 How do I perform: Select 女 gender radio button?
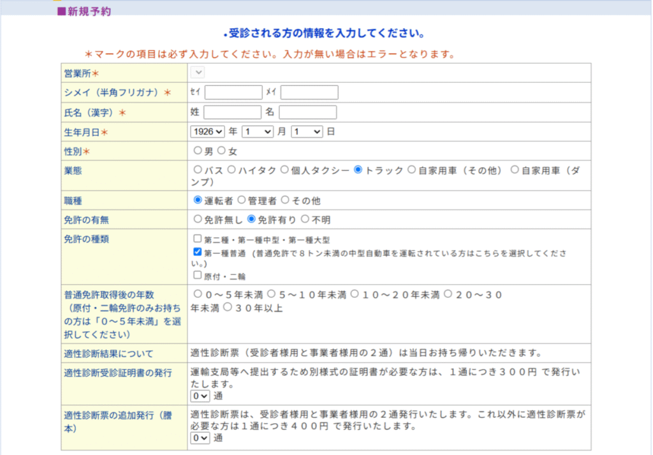click(222, 151)
